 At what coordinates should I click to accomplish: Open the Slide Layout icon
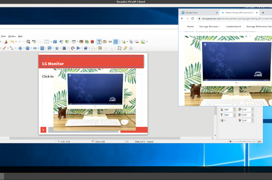point(143,42)
